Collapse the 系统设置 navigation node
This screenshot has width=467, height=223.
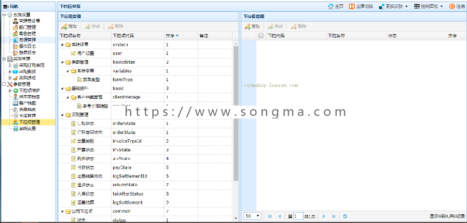pos(4,14)
